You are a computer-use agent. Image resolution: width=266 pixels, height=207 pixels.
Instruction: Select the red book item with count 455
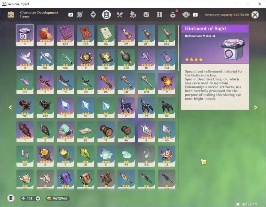coord(86,35)
